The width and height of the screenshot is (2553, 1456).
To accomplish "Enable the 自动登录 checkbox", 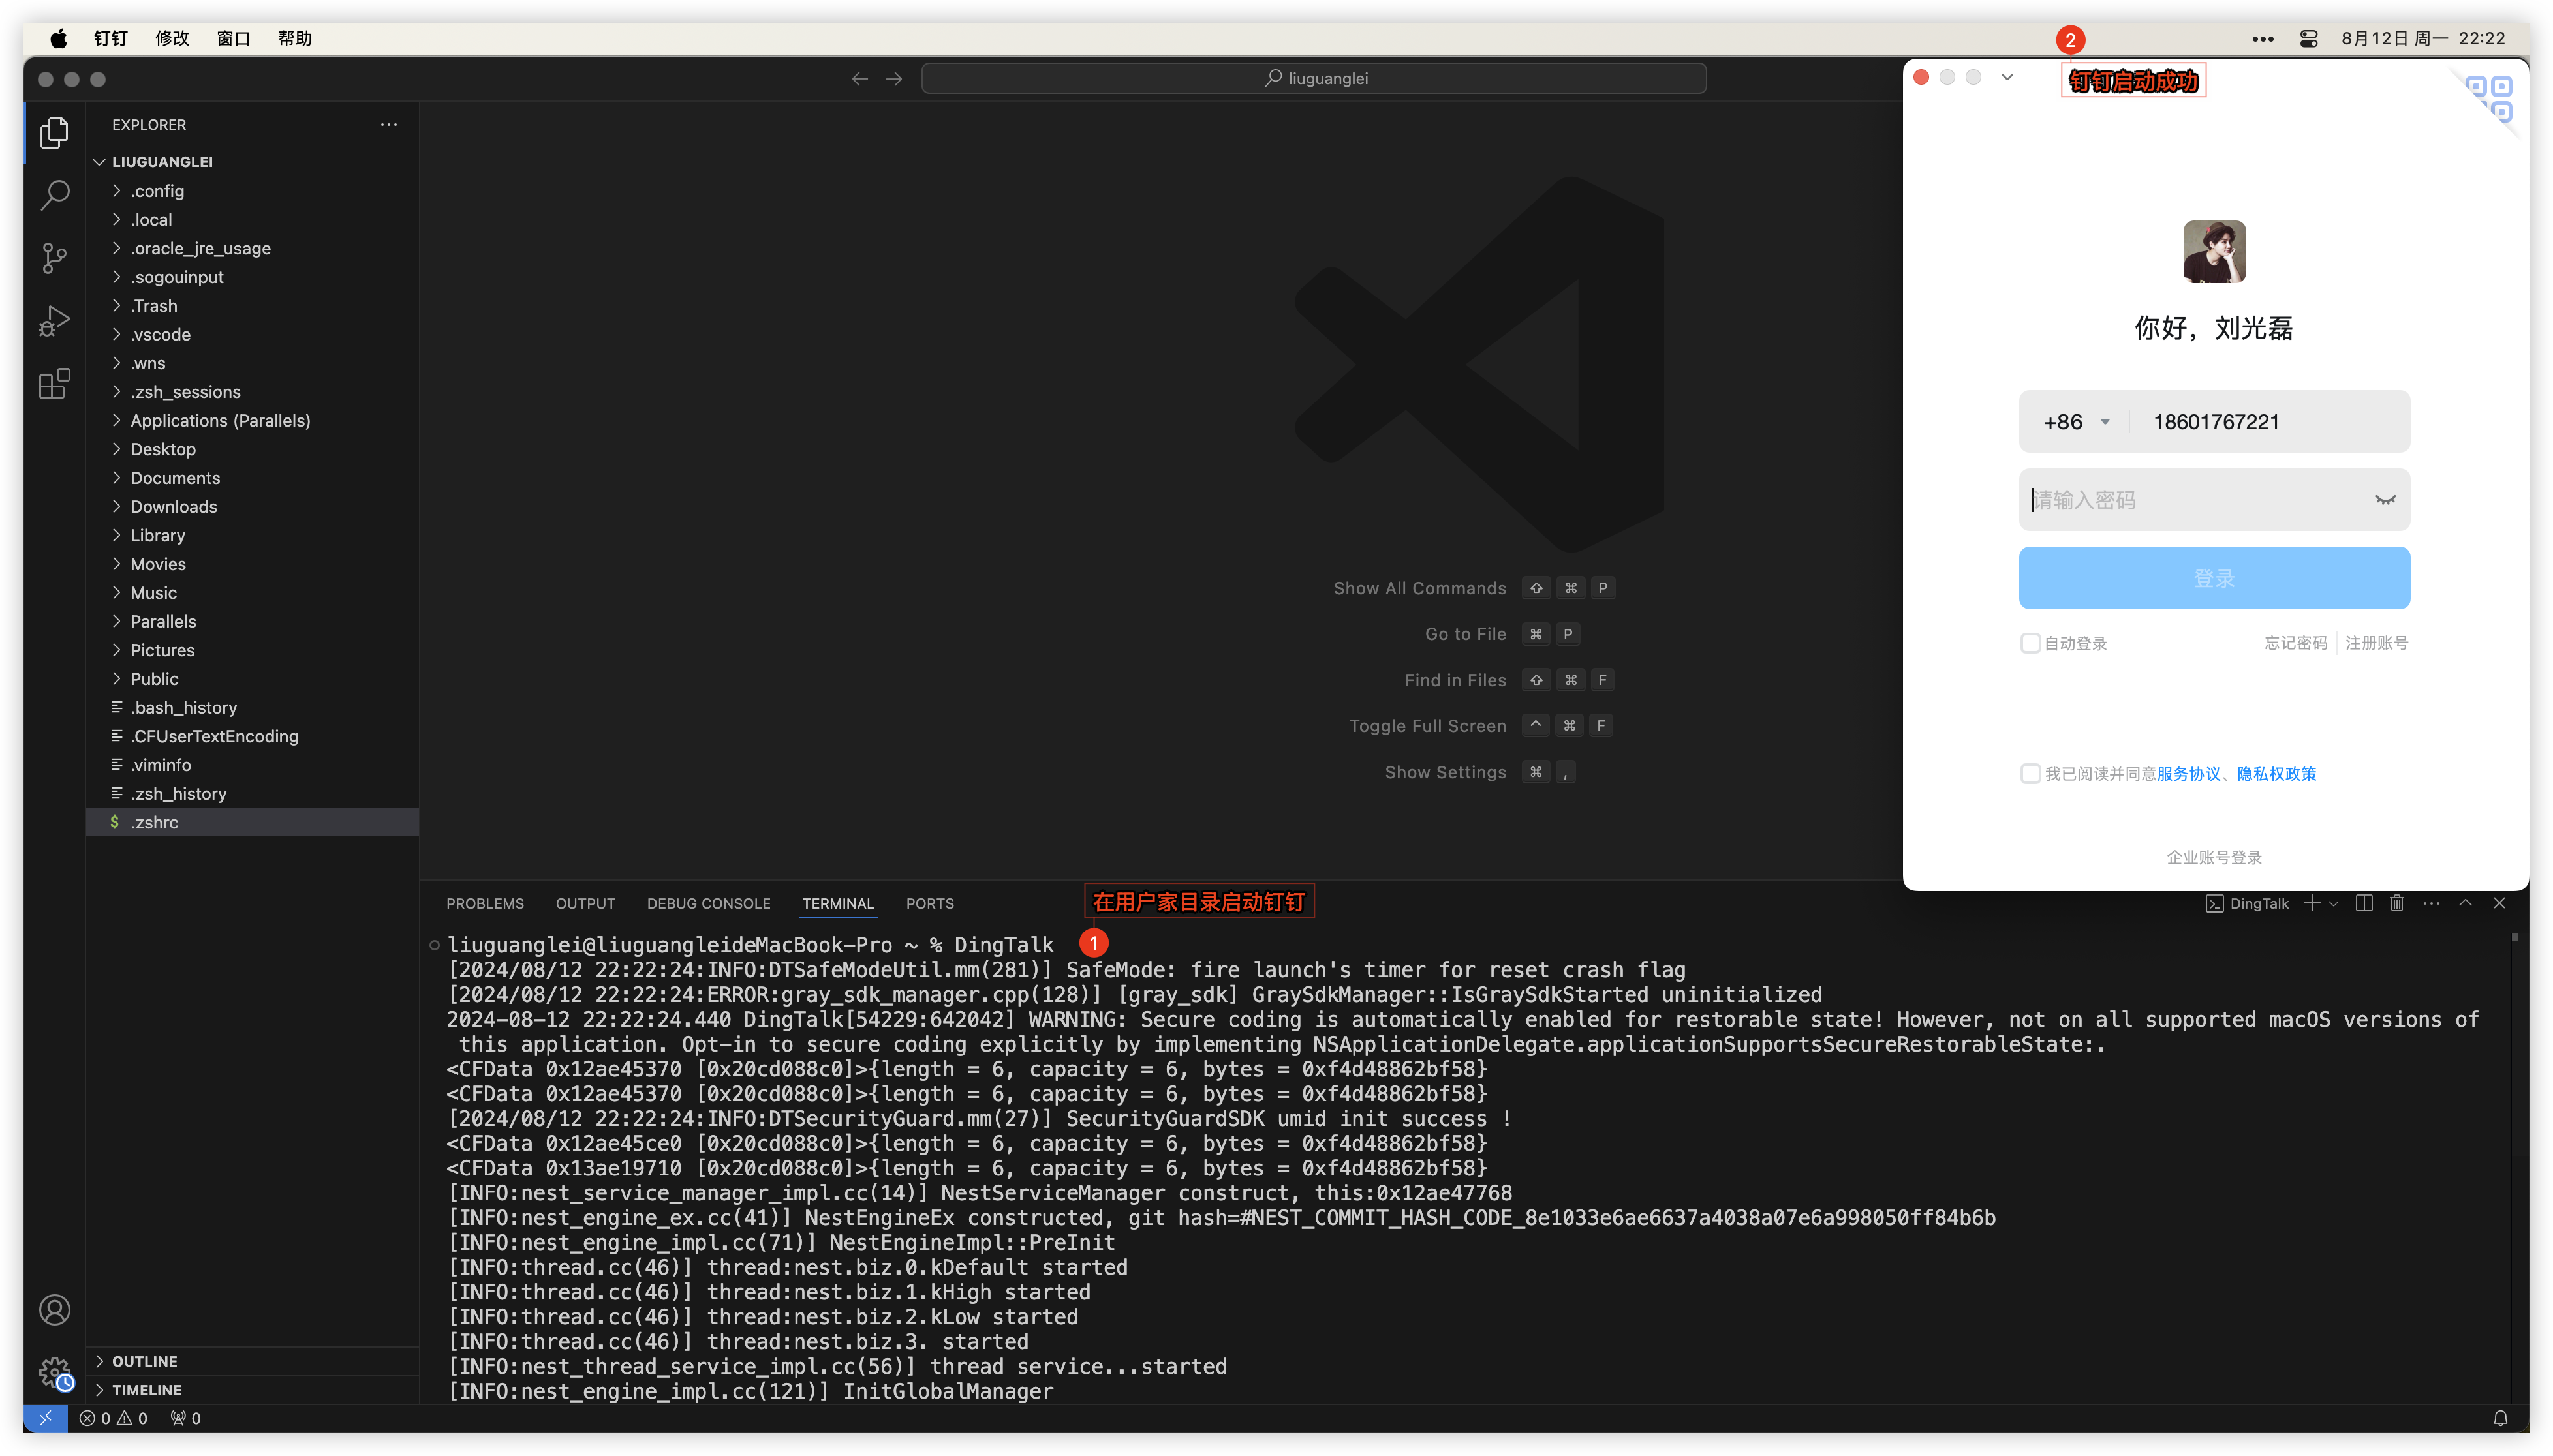I will (2030, 643).
